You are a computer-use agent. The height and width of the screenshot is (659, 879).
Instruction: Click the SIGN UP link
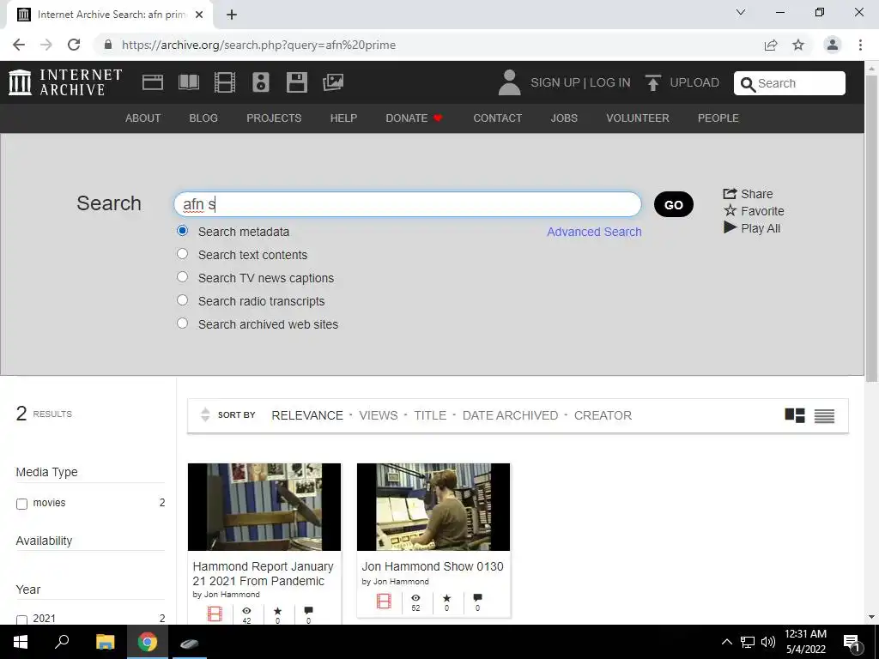point(555,82)
